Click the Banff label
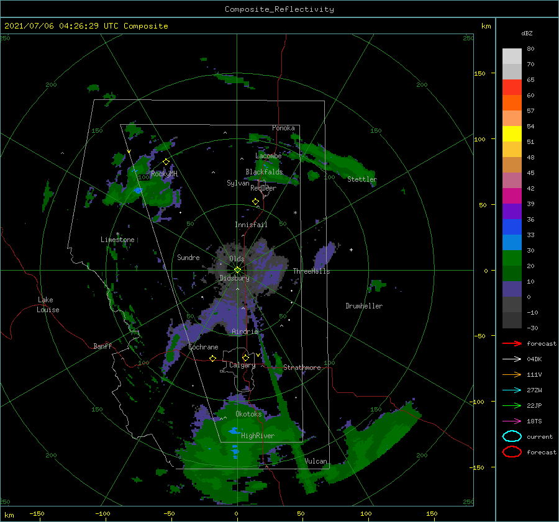The height and width of the screenshot is (522, 559). (x=102, y=346)
